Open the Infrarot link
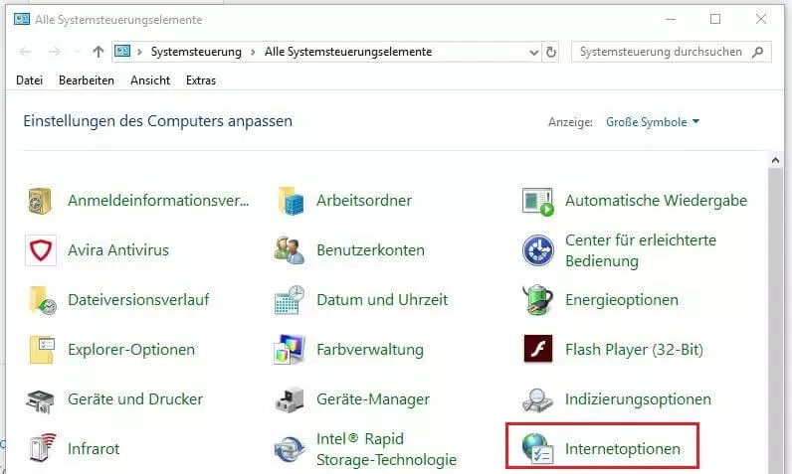Screen dimensions: 792x474 pos(94,448)
